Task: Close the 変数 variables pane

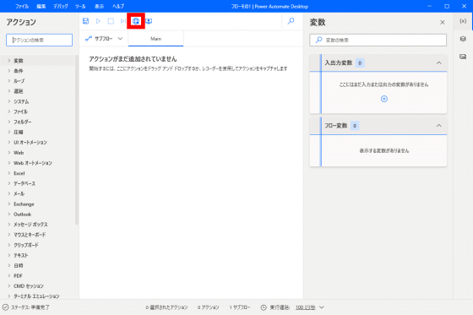Action: point(443,22)
